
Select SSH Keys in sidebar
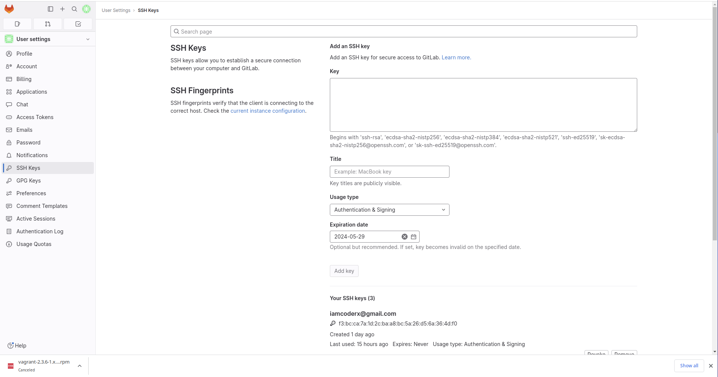(48, 168)
